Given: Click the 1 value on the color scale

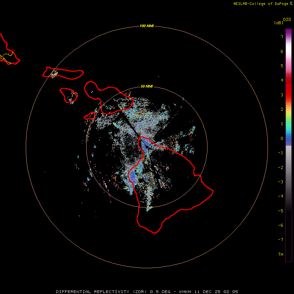Looking at the screenshot, I should click(x=282, y=124).
